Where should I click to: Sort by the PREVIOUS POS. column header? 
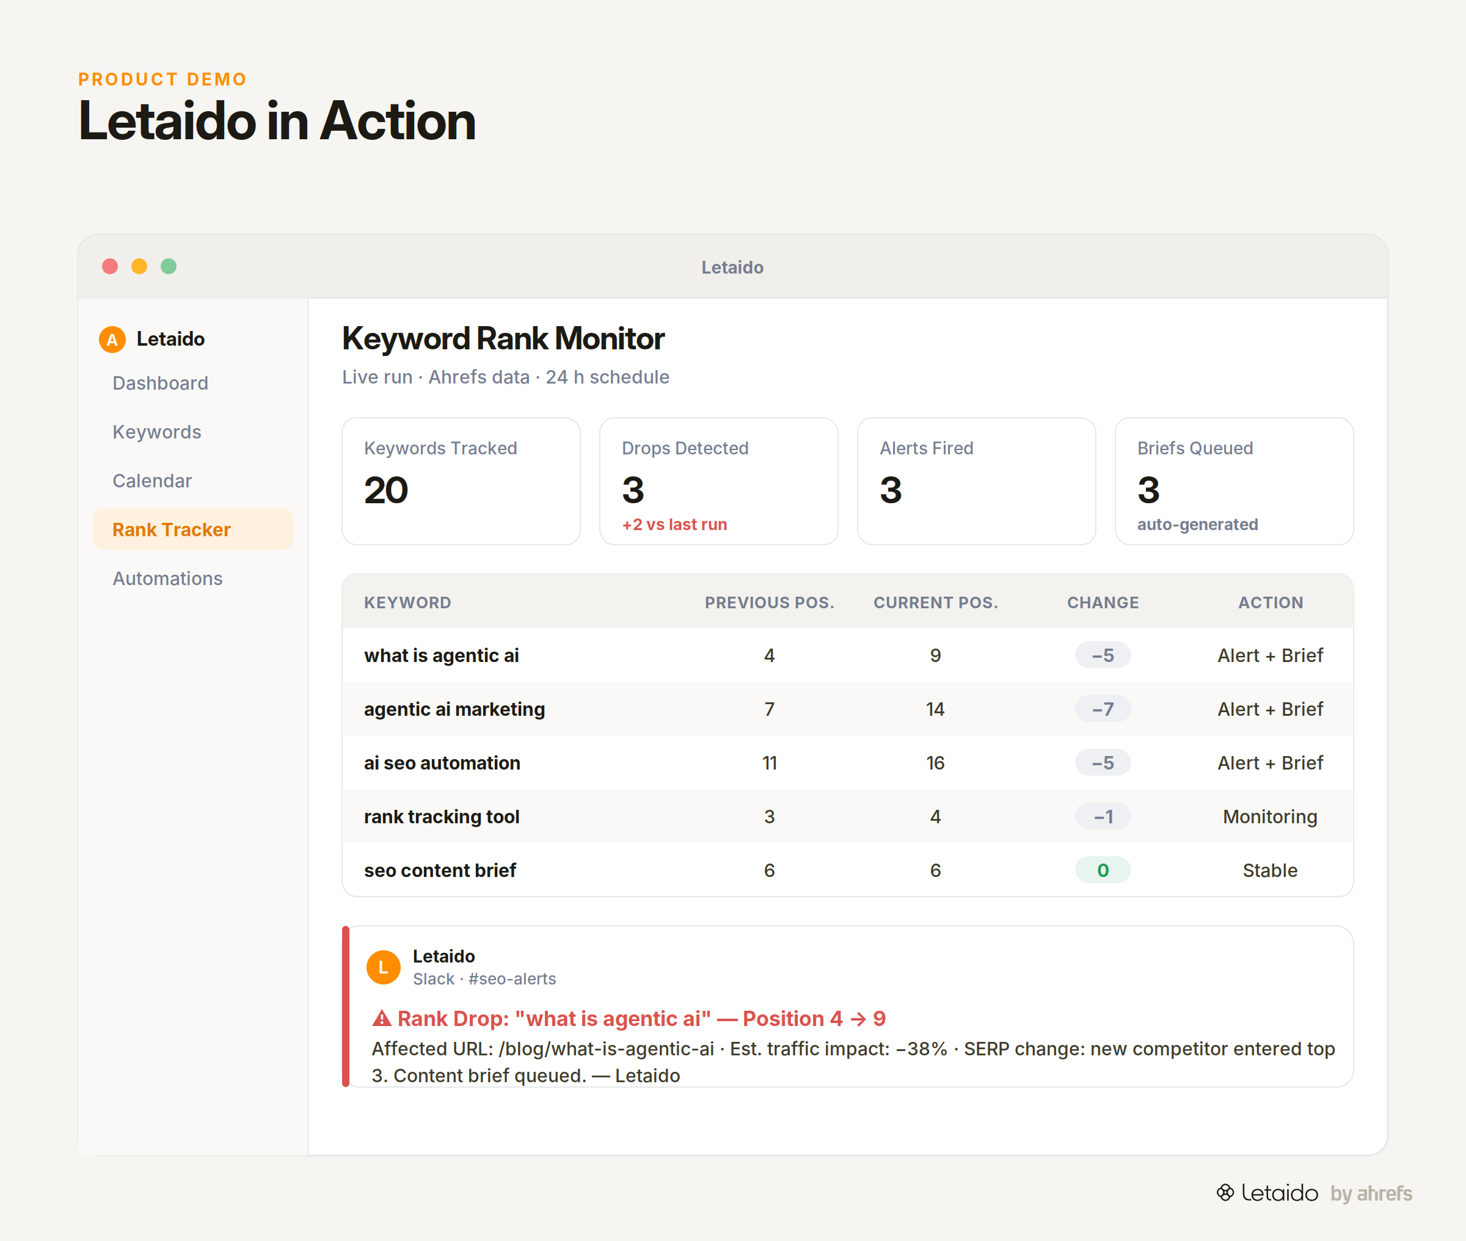point(770,602)
